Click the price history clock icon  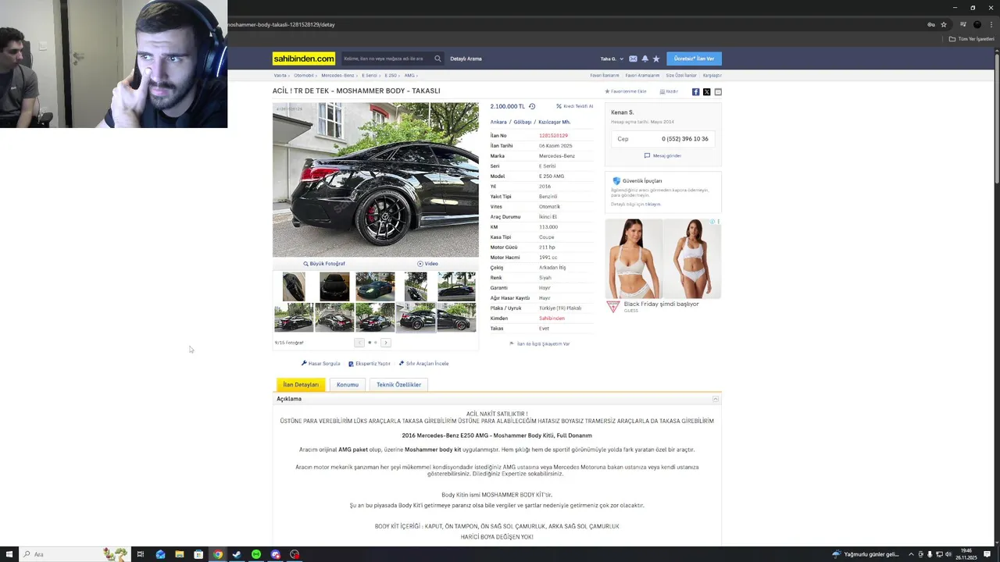(x=532, y=106)
